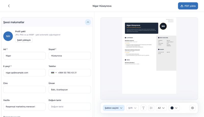Click the Profil şəkli label
The width and height of the screenshot is (204, 117).
pyautogui.click(x=20, y=31)
